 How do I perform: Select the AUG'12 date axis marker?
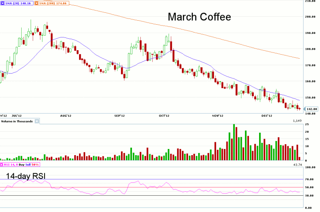(65, 115)
